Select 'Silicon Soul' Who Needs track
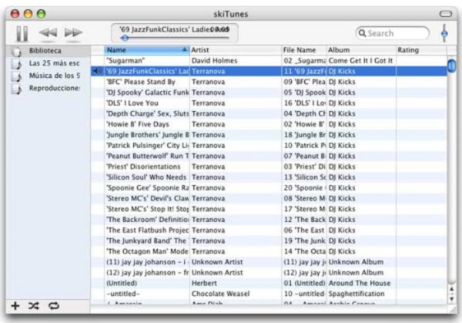The width and height of the screenshot is (462, 323). point(146,177)
